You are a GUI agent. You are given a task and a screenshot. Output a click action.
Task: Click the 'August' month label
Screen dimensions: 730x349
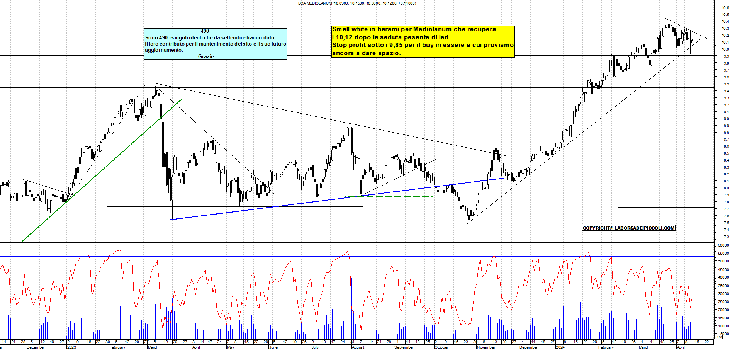pyautogui.click(x=358, y=347)
